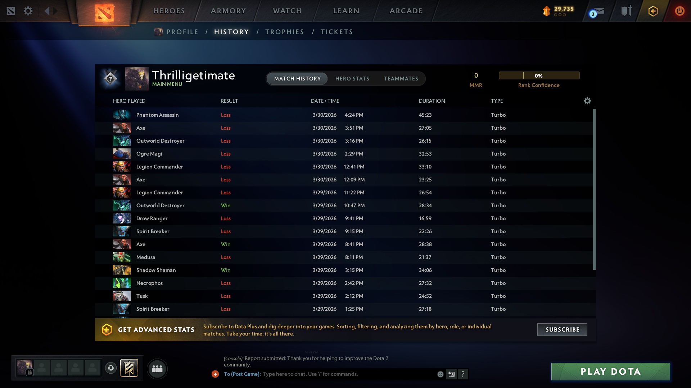Open match history column settings gear

coord(587,101)
